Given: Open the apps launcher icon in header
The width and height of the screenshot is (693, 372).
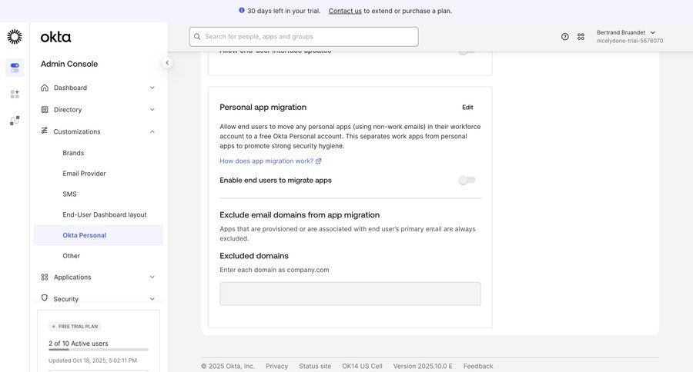Looking at the screenshot, I should 581,37.
